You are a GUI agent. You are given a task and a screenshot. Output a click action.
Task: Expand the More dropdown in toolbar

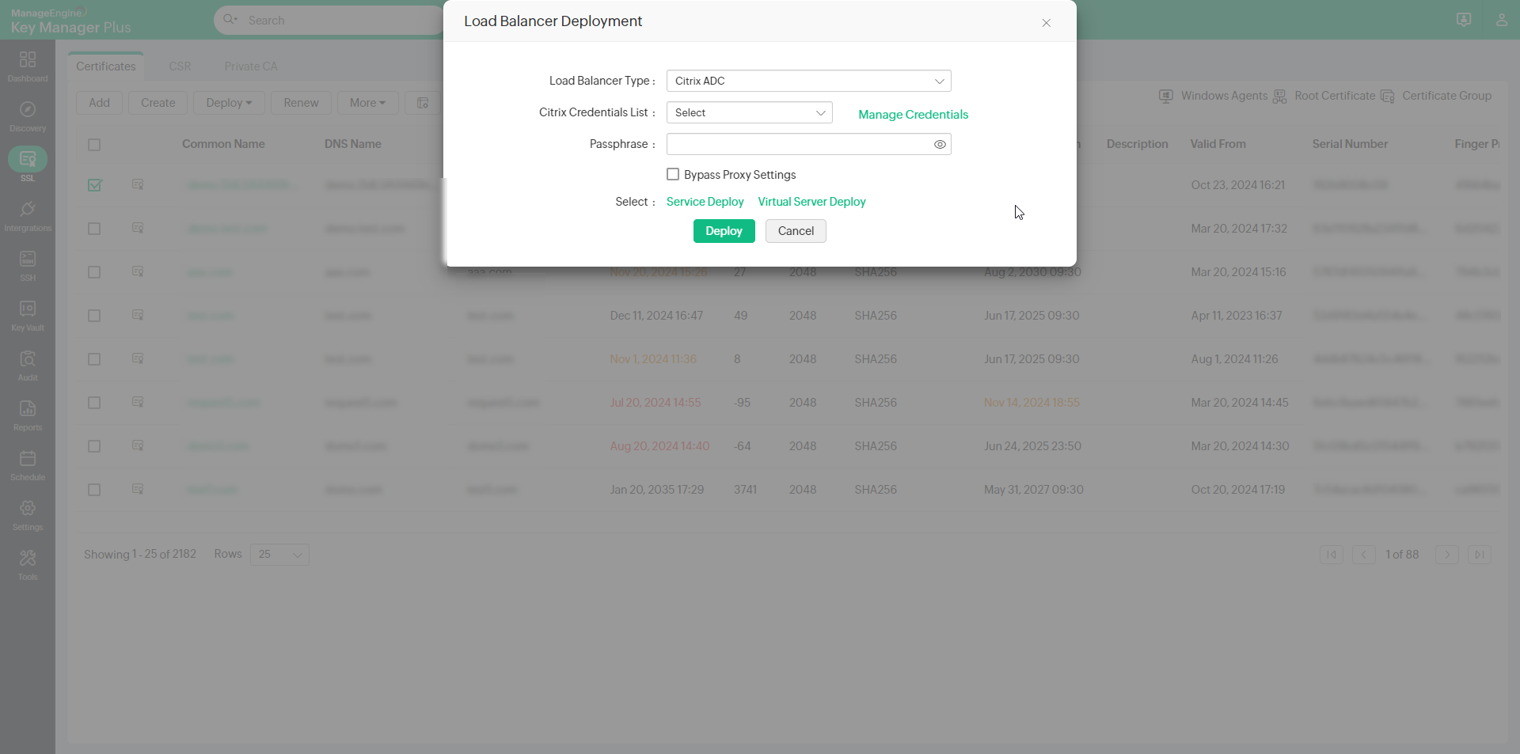[368, 103]
